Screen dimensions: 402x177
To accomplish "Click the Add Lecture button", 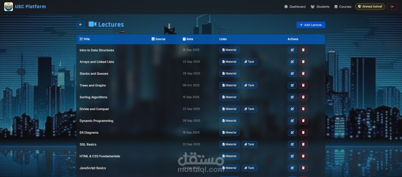I will tap(311, 25).
